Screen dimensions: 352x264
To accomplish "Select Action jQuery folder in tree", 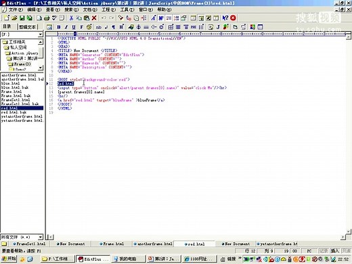I will tap(25, 53).
